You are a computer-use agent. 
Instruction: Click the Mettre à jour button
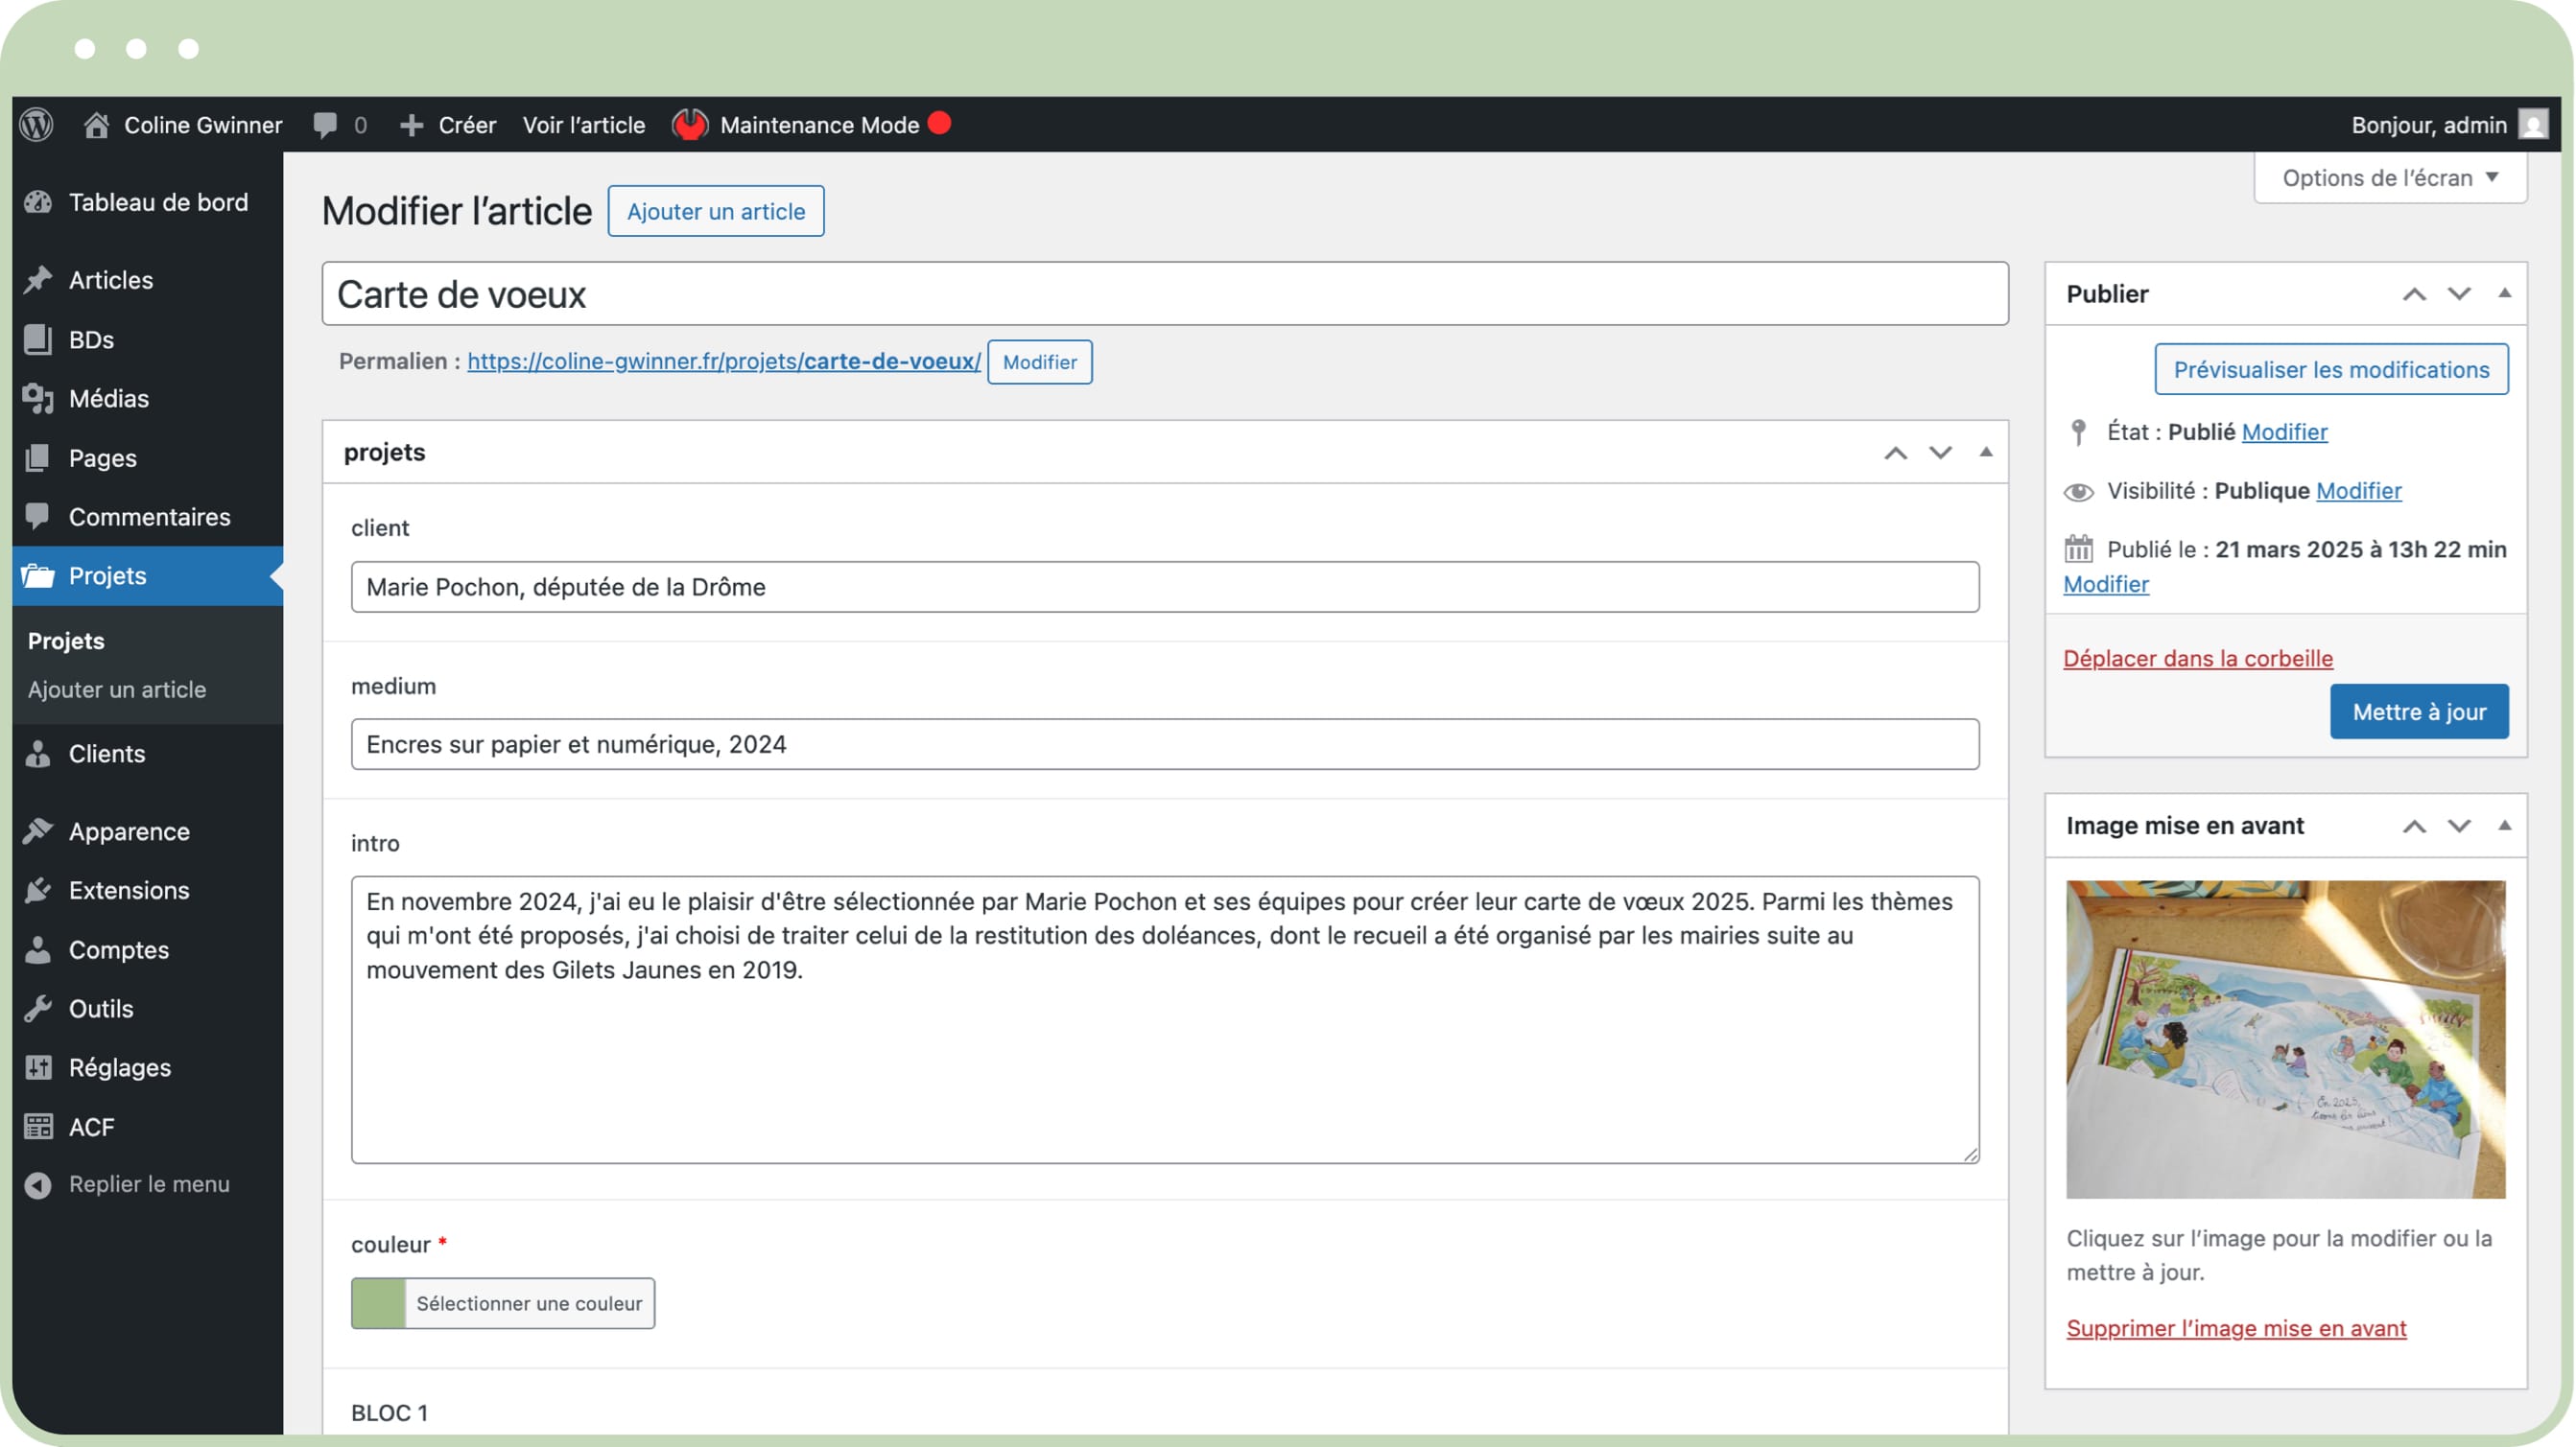coord(2419,712)
